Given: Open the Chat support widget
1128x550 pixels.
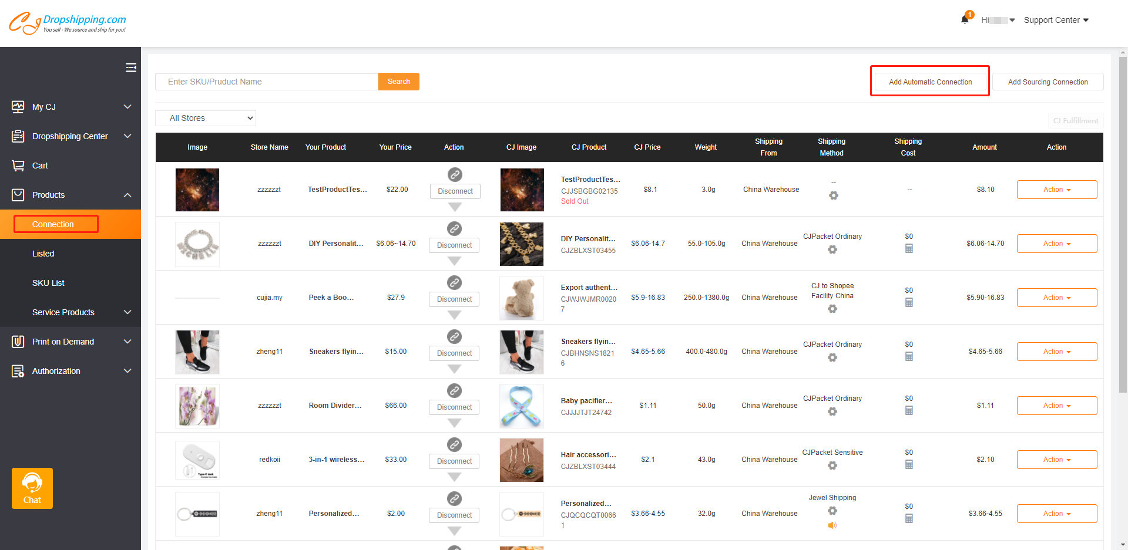Looking at the screenshot, I should [x=32, y=488].
